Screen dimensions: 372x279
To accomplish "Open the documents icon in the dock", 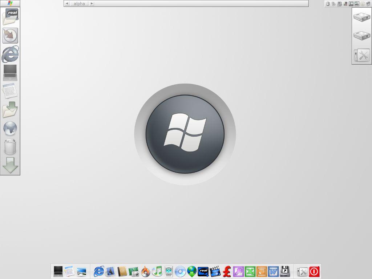I will tap(69, 271).
